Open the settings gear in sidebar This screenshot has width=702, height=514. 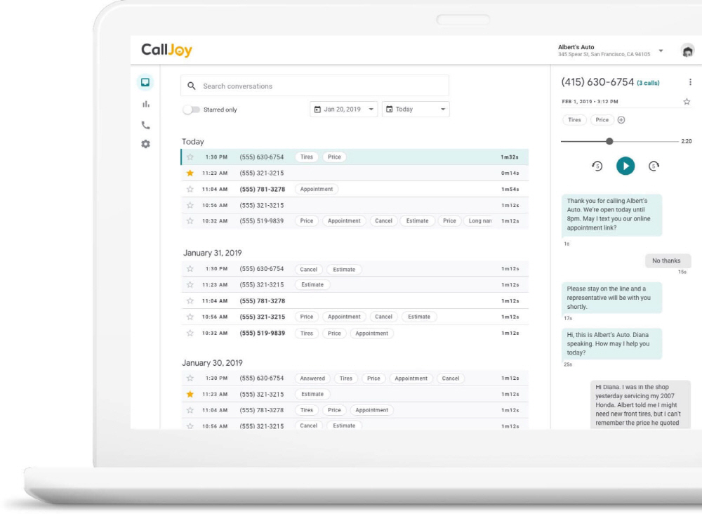(x=145, y=144)
